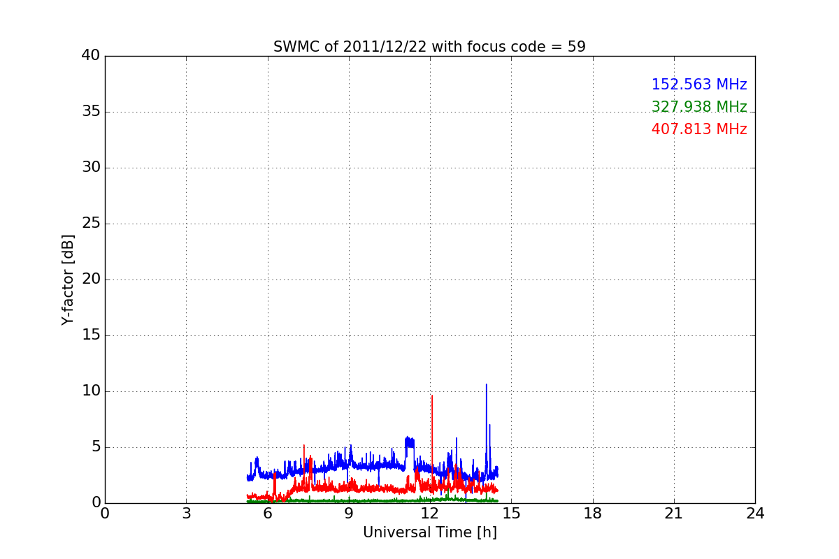Click the y-axis tick label 25
839x559 pixels.
tap(92, 223)
